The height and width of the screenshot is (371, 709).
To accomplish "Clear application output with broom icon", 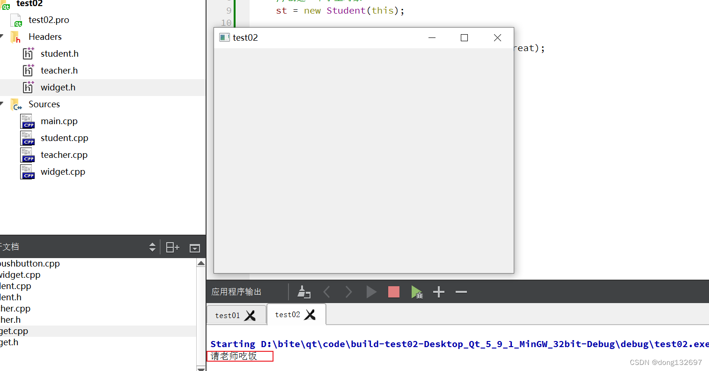I will point(304,292).
